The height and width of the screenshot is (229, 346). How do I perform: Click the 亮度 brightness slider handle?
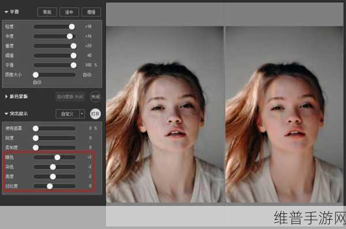click(x=53, y=177)
